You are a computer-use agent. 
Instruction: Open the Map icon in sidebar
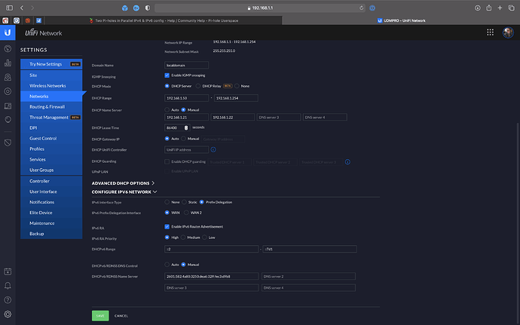[x=8, y=77]
